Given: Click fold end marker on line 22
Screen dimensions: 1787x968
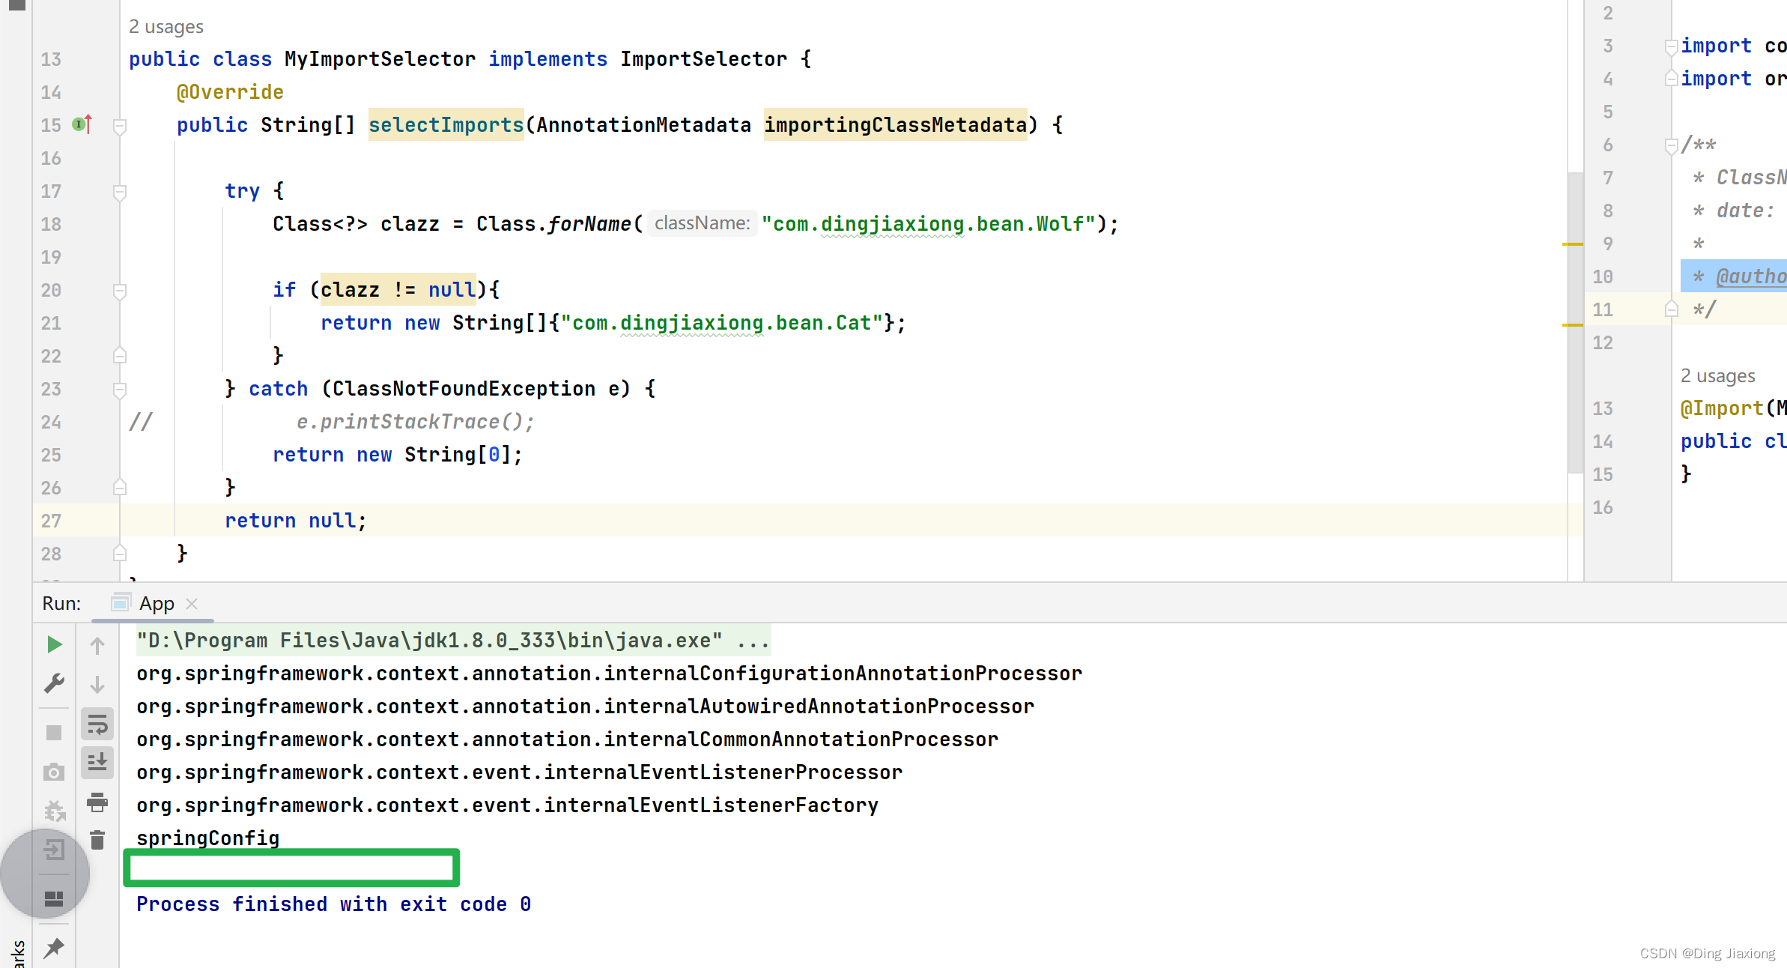Looking at the screenshot, I should [x=119, y=355].
